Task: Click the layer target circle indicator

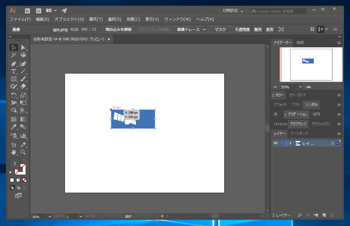Action: pyautogui.click(x=333, y=143)
